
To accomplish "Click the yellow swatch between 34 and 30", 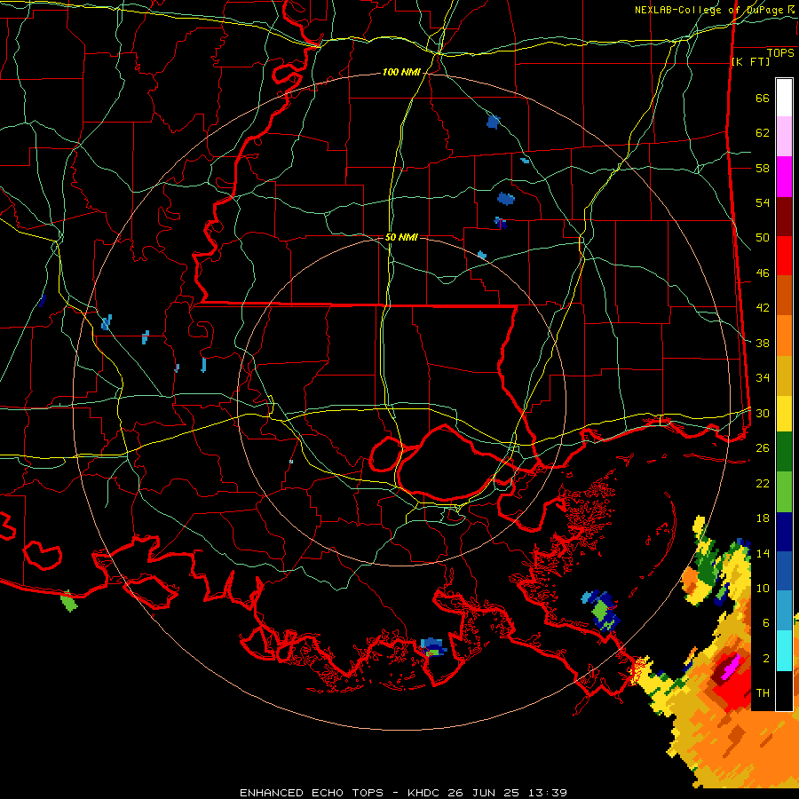I will click(x=784, y=414).
